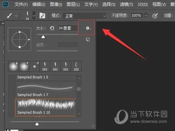Image resolution: width=175 pixels, height=131 pixels.
Task: Toggle pressure for opacity button
Action: (155, 15)
